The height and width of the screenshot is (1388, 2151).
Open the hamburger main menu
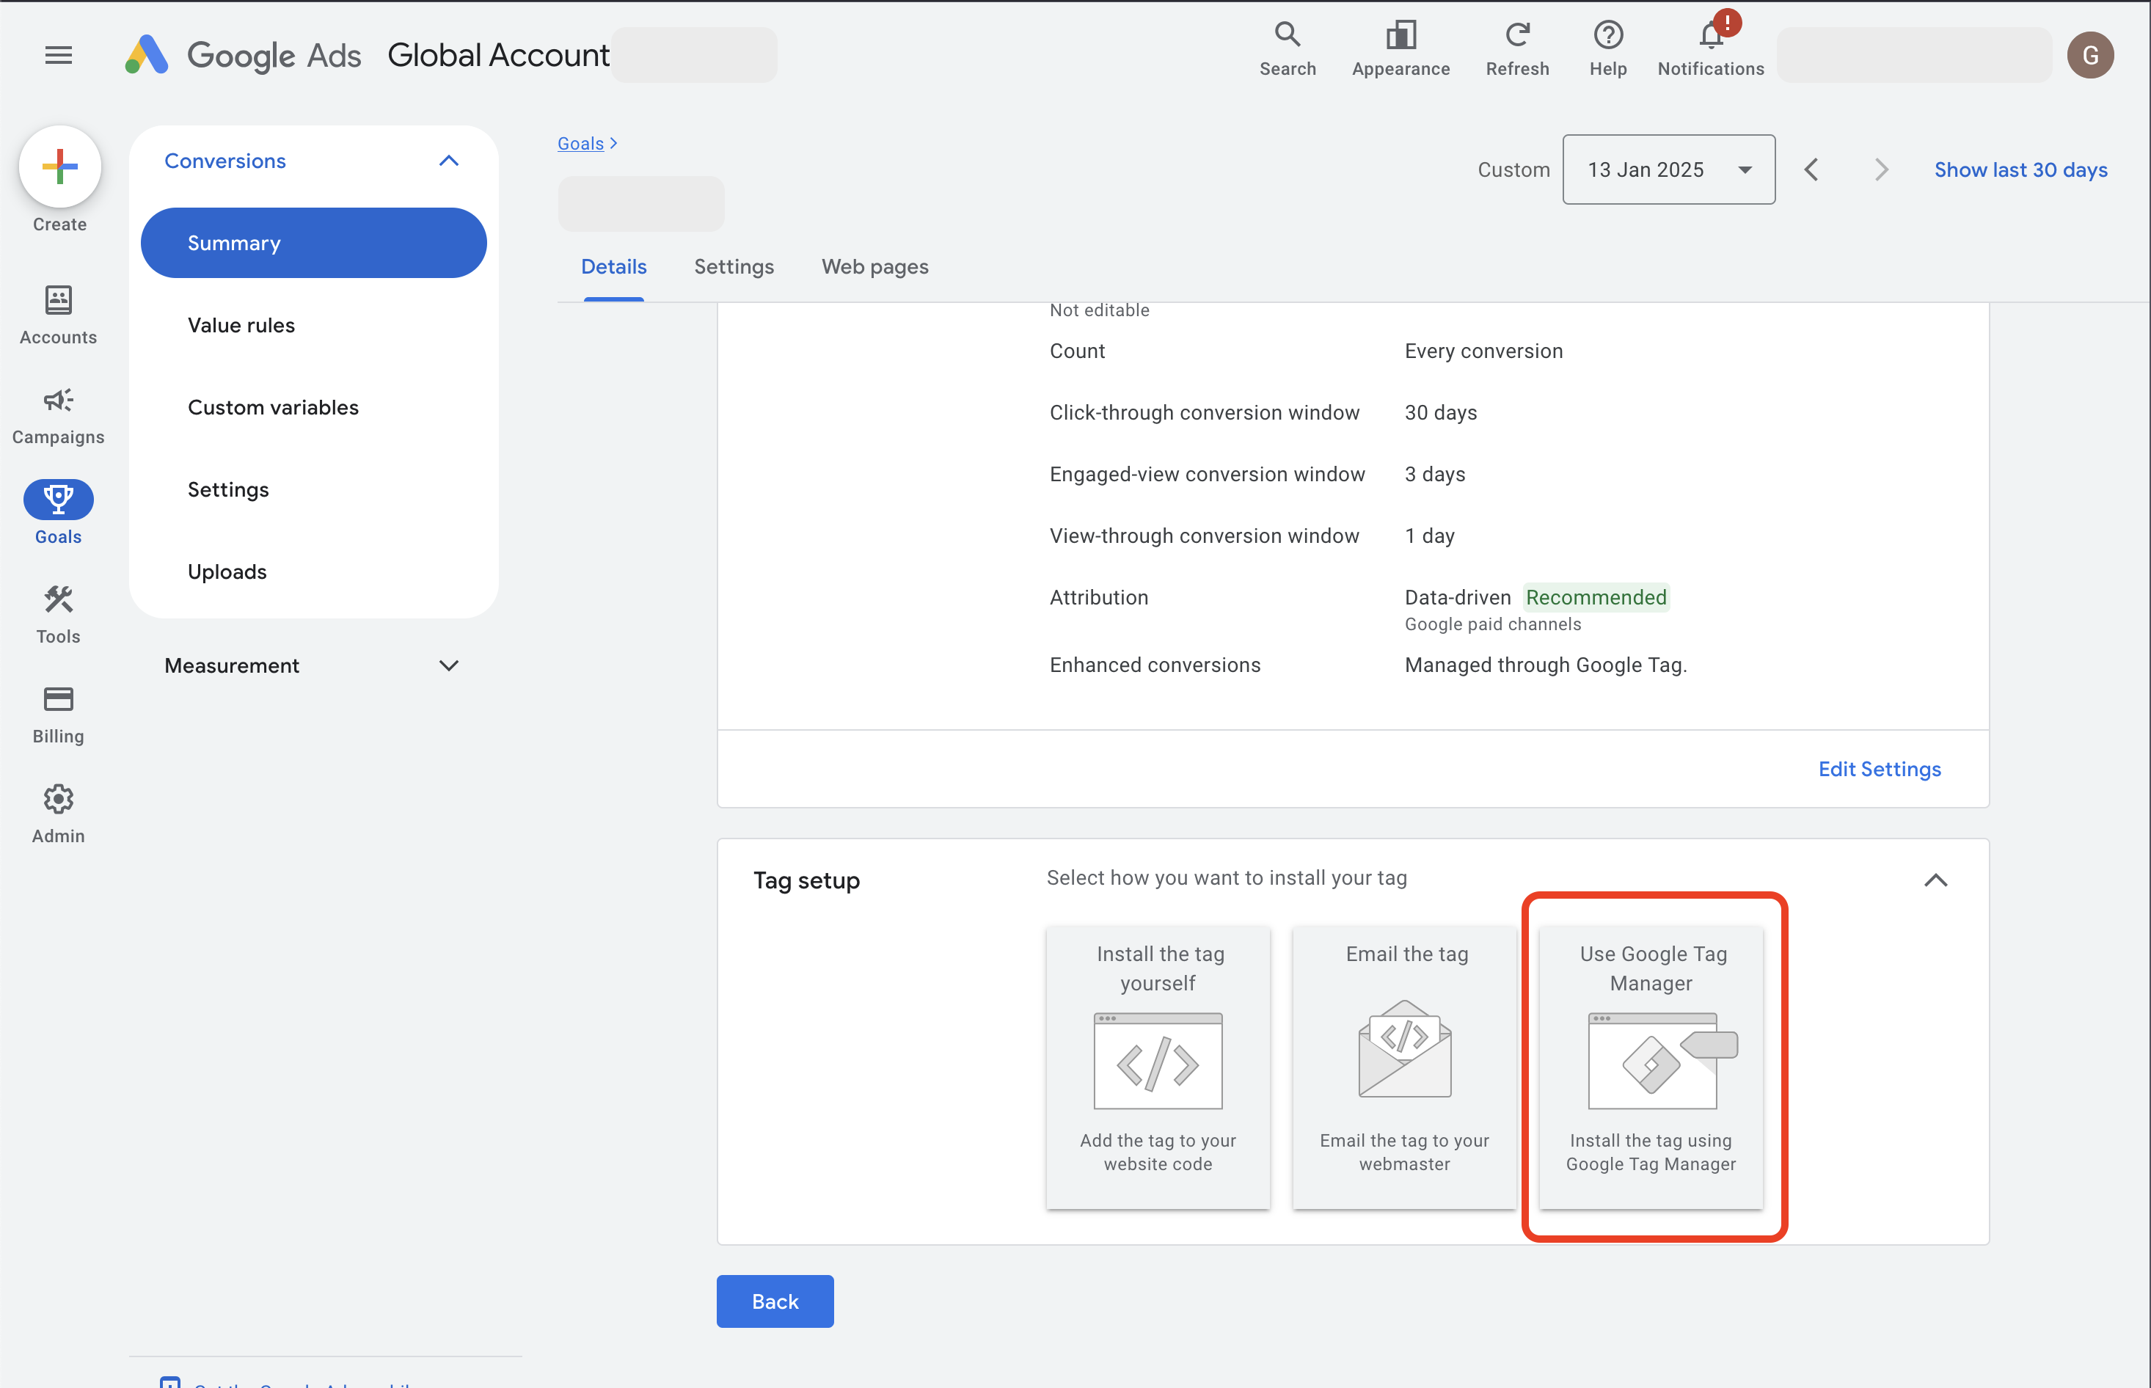tap(59, 55)
